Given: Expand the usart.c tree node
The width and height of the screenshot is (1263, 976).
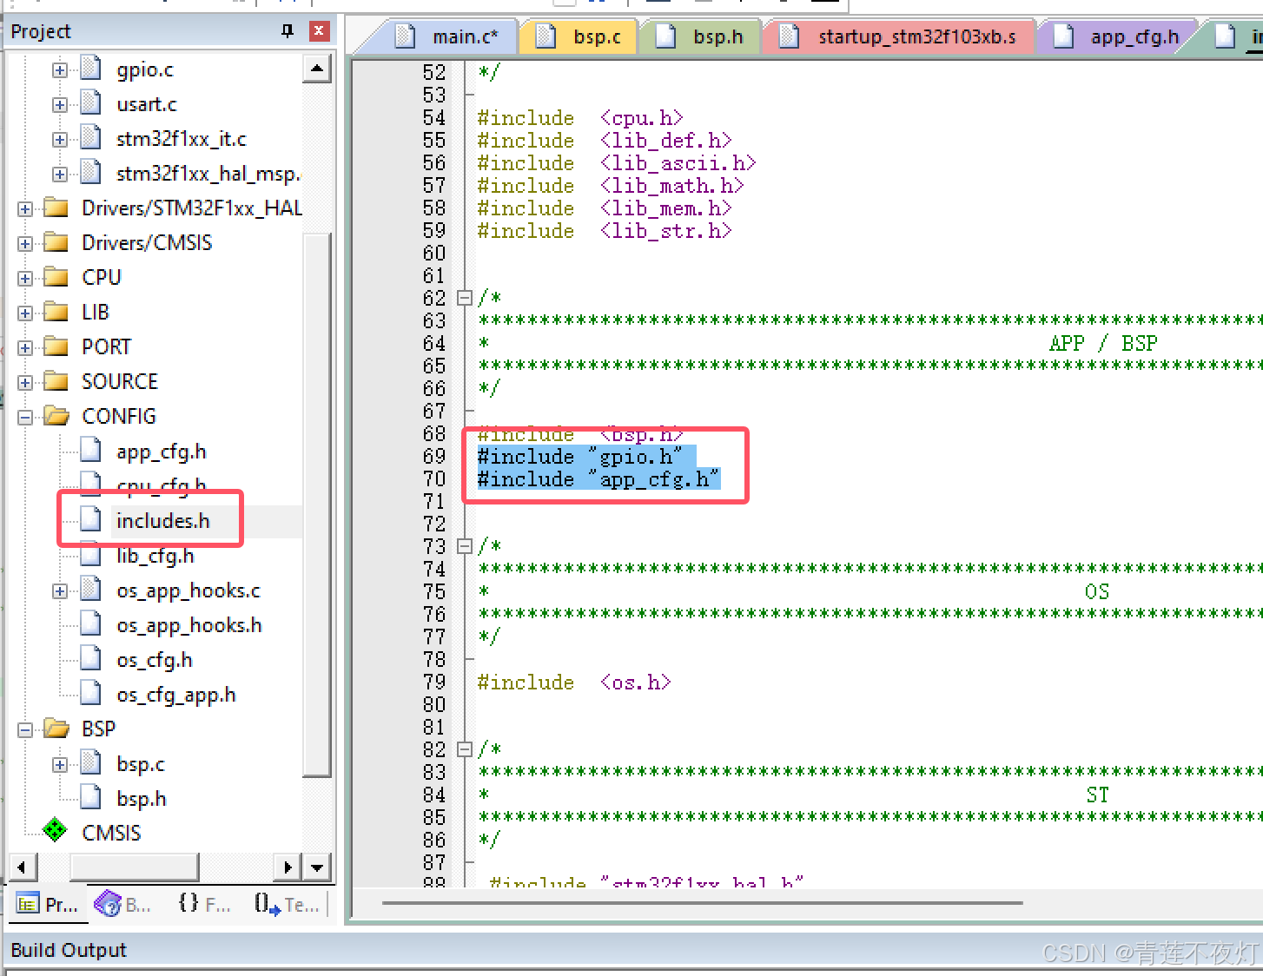Looking at the screenshot, I should click(x=59, y=103).
